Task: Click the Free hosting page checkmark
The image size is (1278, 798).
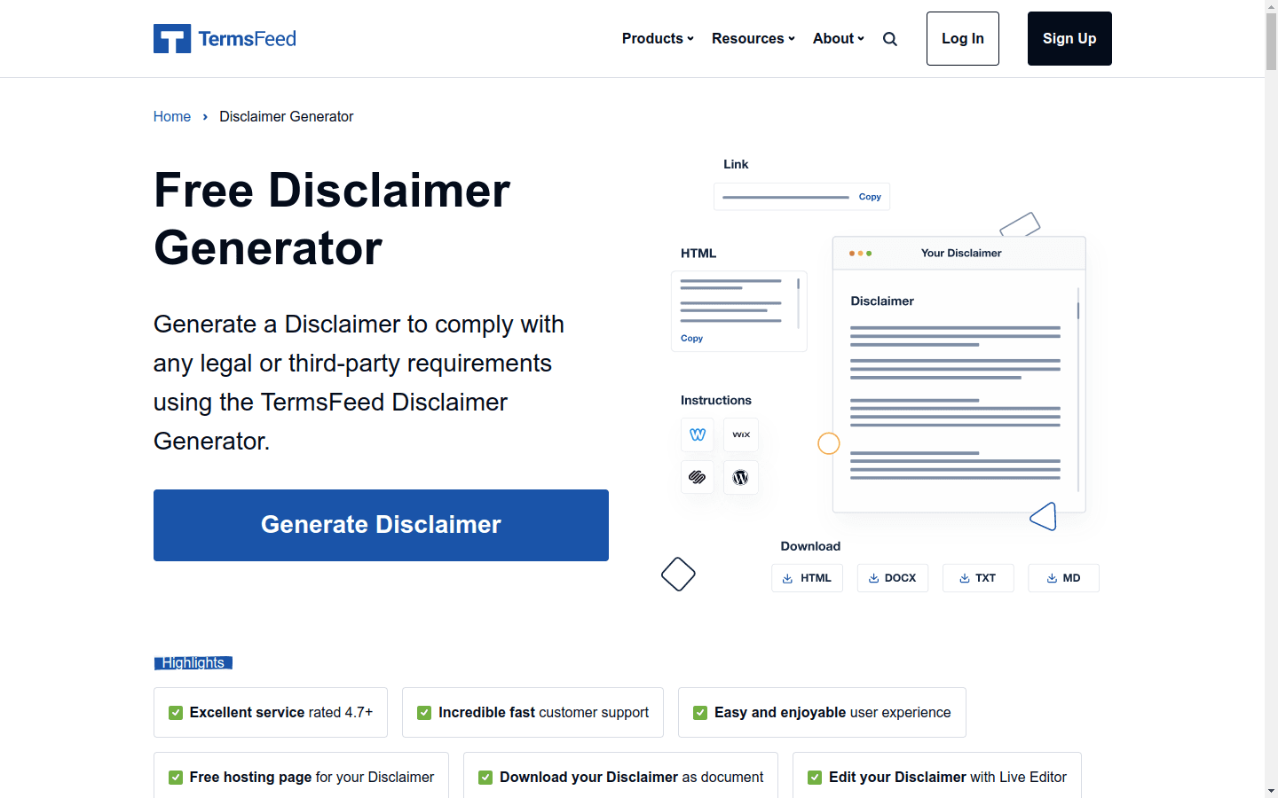Action: point(175,777)
